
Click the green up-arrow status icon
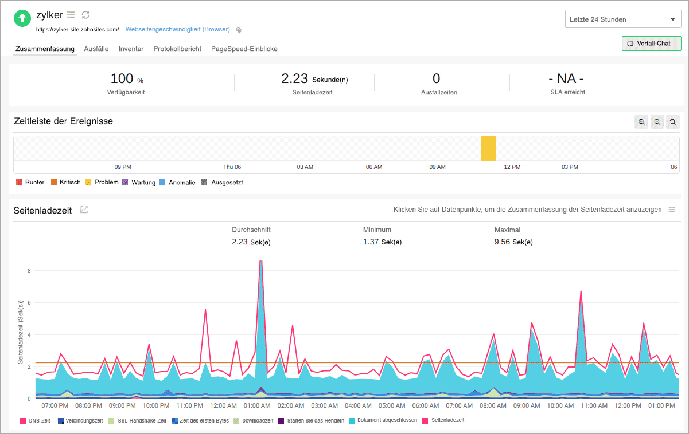pos(22,18)
